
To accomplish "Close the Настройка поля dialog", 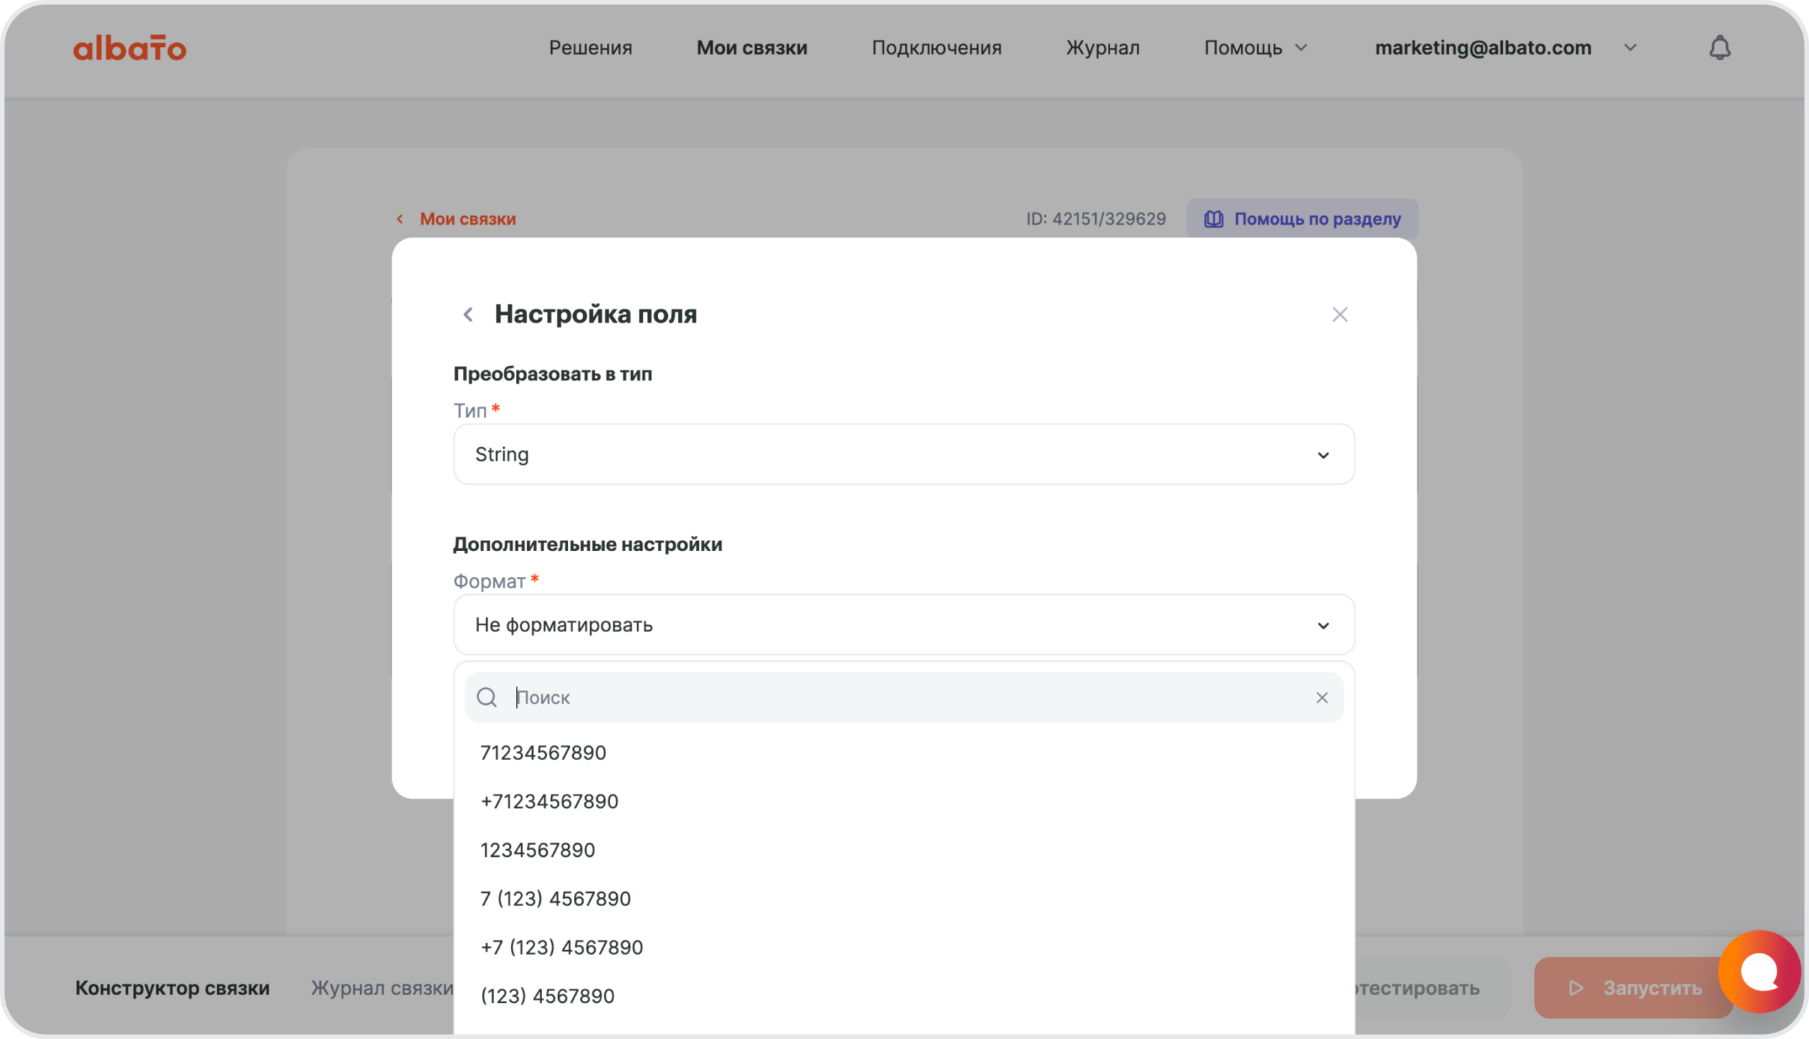I will point(1339,315).
